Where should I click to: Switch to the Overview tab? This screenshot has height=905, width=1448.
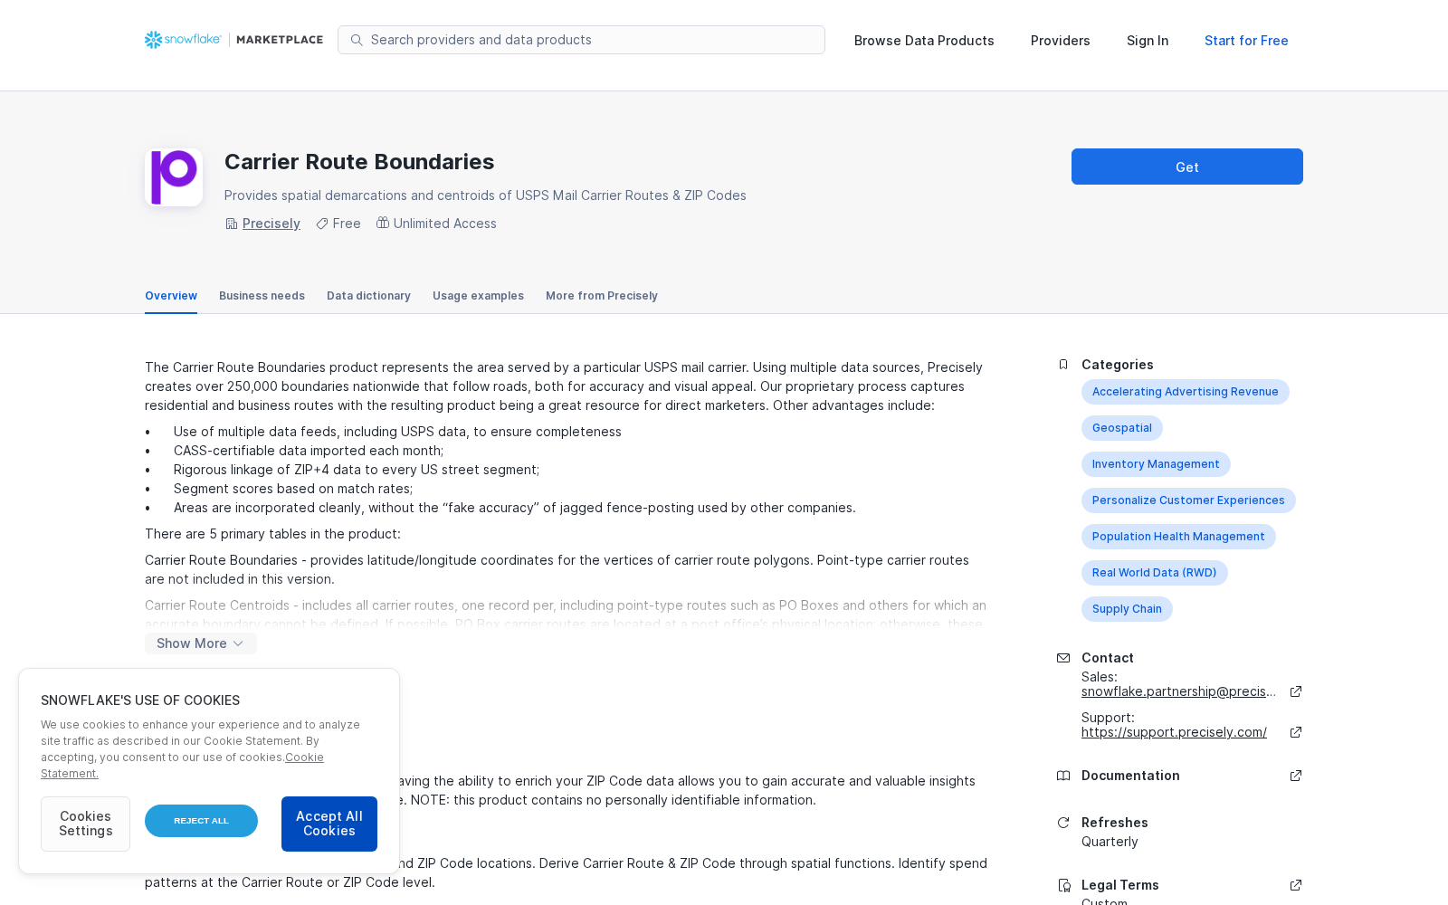[x=171, y=296]
